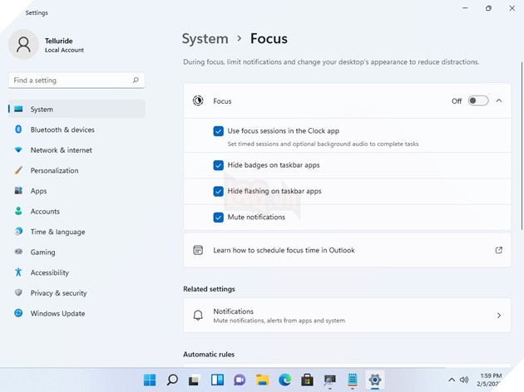Click the external link icon for Outlook
This screenshot has width=524, height=392.
(498, 250)
